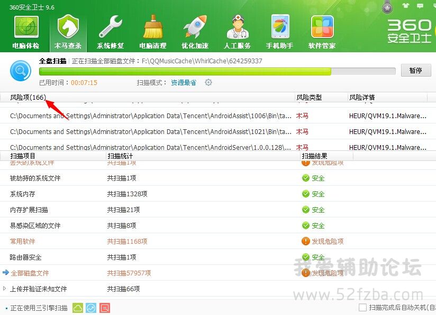Screen dimensions: 436x315
Task: Click green safe icon for 内存扩展扫描
Action: (306, 209)
